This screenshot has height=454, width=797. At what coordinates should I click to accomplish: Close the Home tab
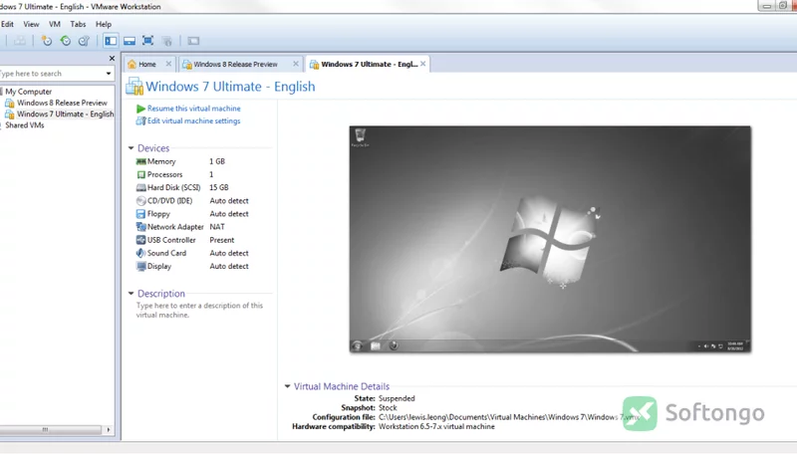tap(168, 64)
